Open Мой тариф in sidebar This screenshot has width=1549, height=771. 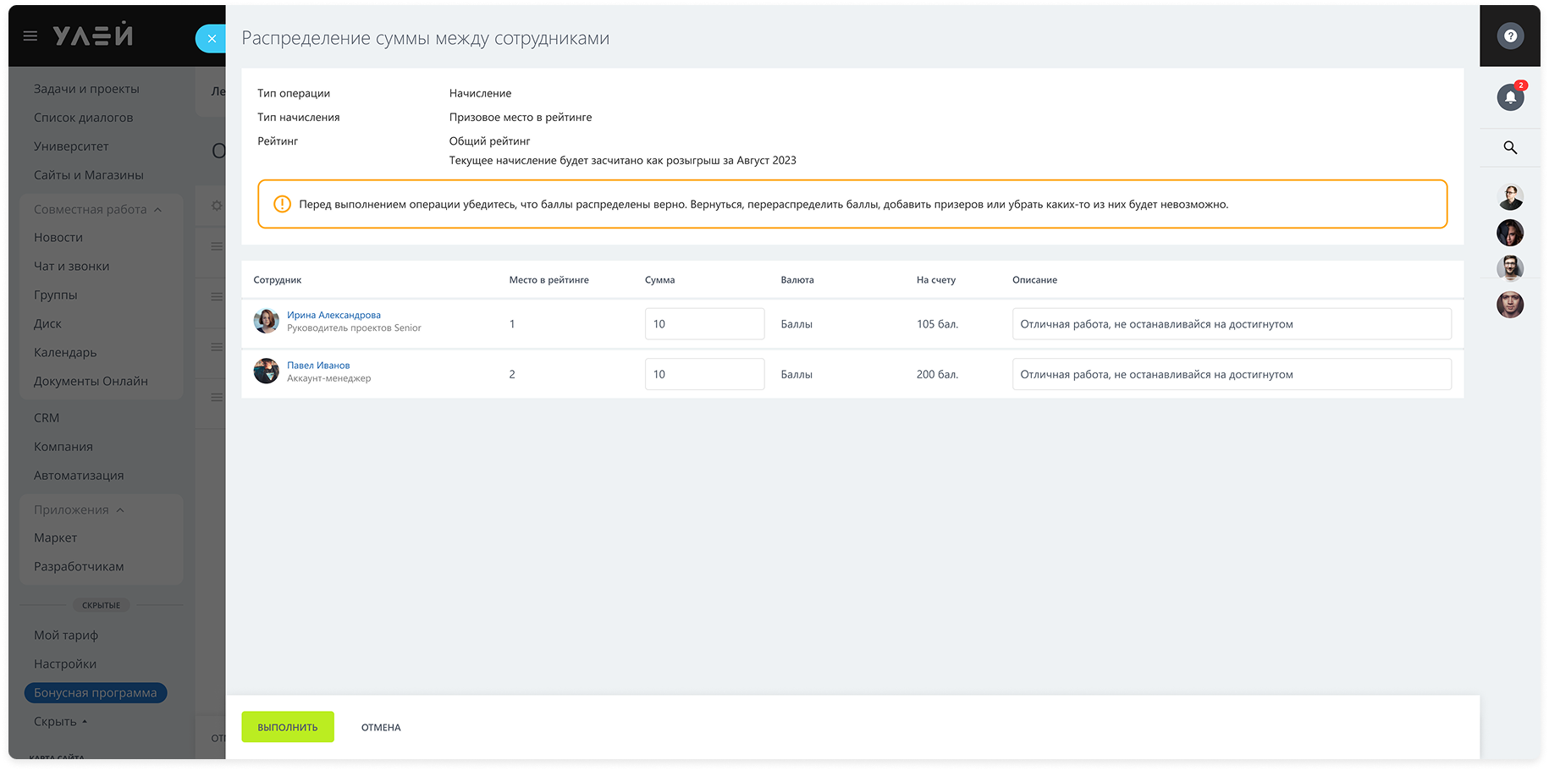click(66, 636)
